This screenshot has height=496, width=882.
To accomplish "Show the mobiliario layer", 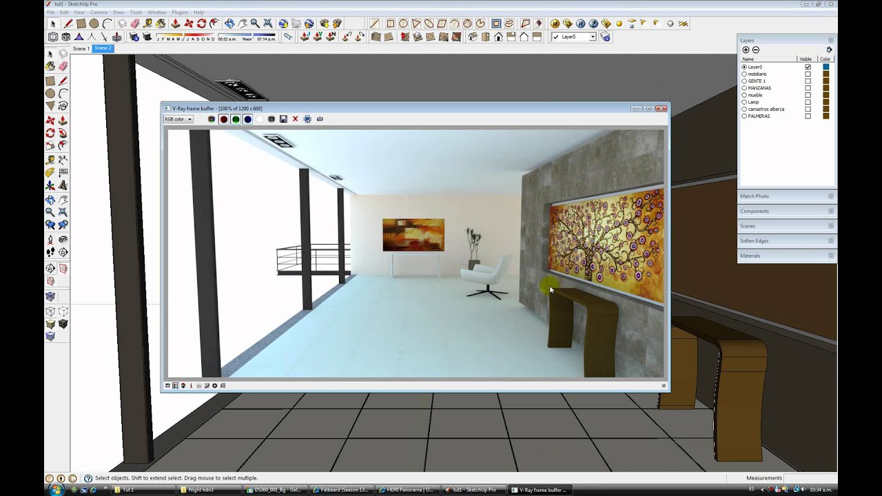I will pos(808,74).
